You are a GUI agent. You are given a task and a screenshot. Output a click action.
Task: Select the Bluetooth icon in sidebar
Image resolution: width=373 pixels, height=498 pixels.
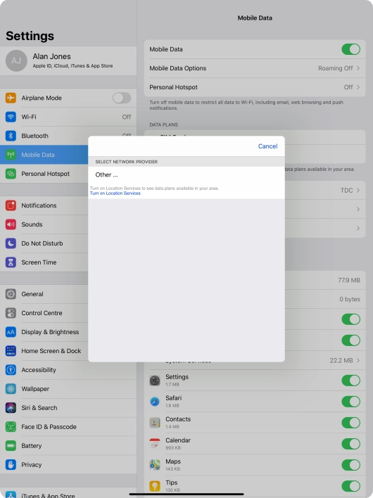tap(11, 136)
